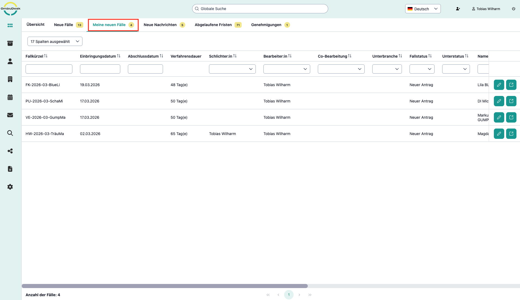
Task: Switch to the Abgelaufene Fristen tab
Action: pos(218,25)
